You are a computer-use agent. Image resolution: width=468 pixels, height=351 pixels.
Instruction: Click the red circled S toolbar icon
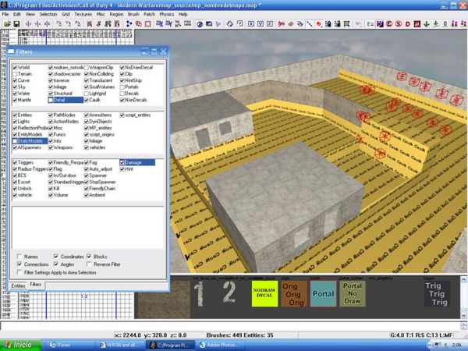click(x=399, y=24)
